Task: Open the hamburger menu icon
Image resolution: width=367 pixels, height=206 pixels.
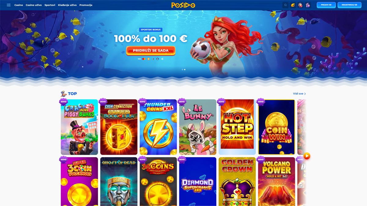Action: point(9,5)
